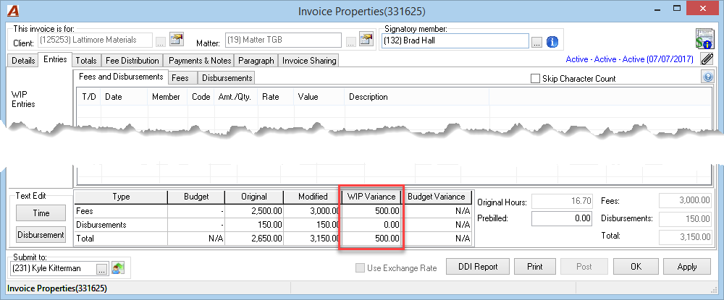Image resolution: width=724 pixels, height=300 pixels.
Task: Toggle Use Exchange Rate checkbox
Action: [x=360, y=267]
